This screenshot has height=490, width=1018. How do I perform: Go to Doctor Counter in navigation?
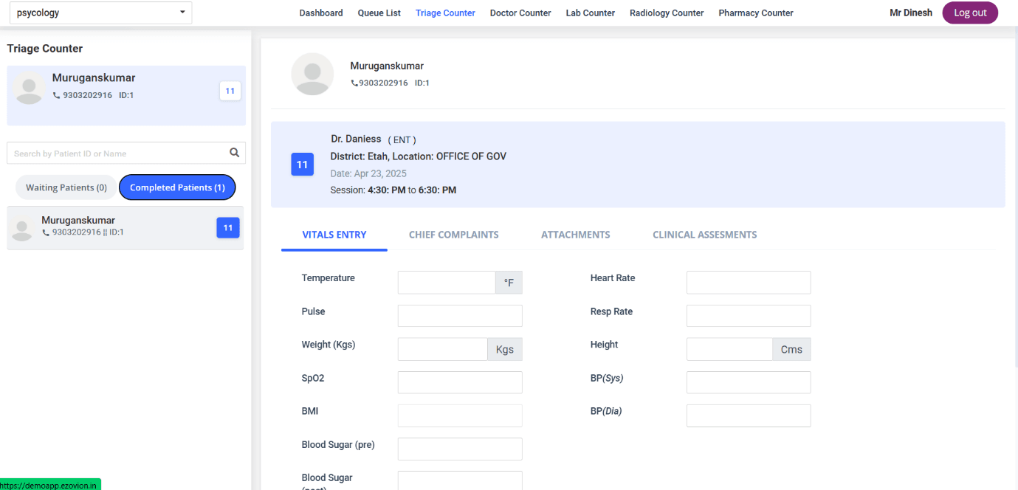tap(520, 13)
